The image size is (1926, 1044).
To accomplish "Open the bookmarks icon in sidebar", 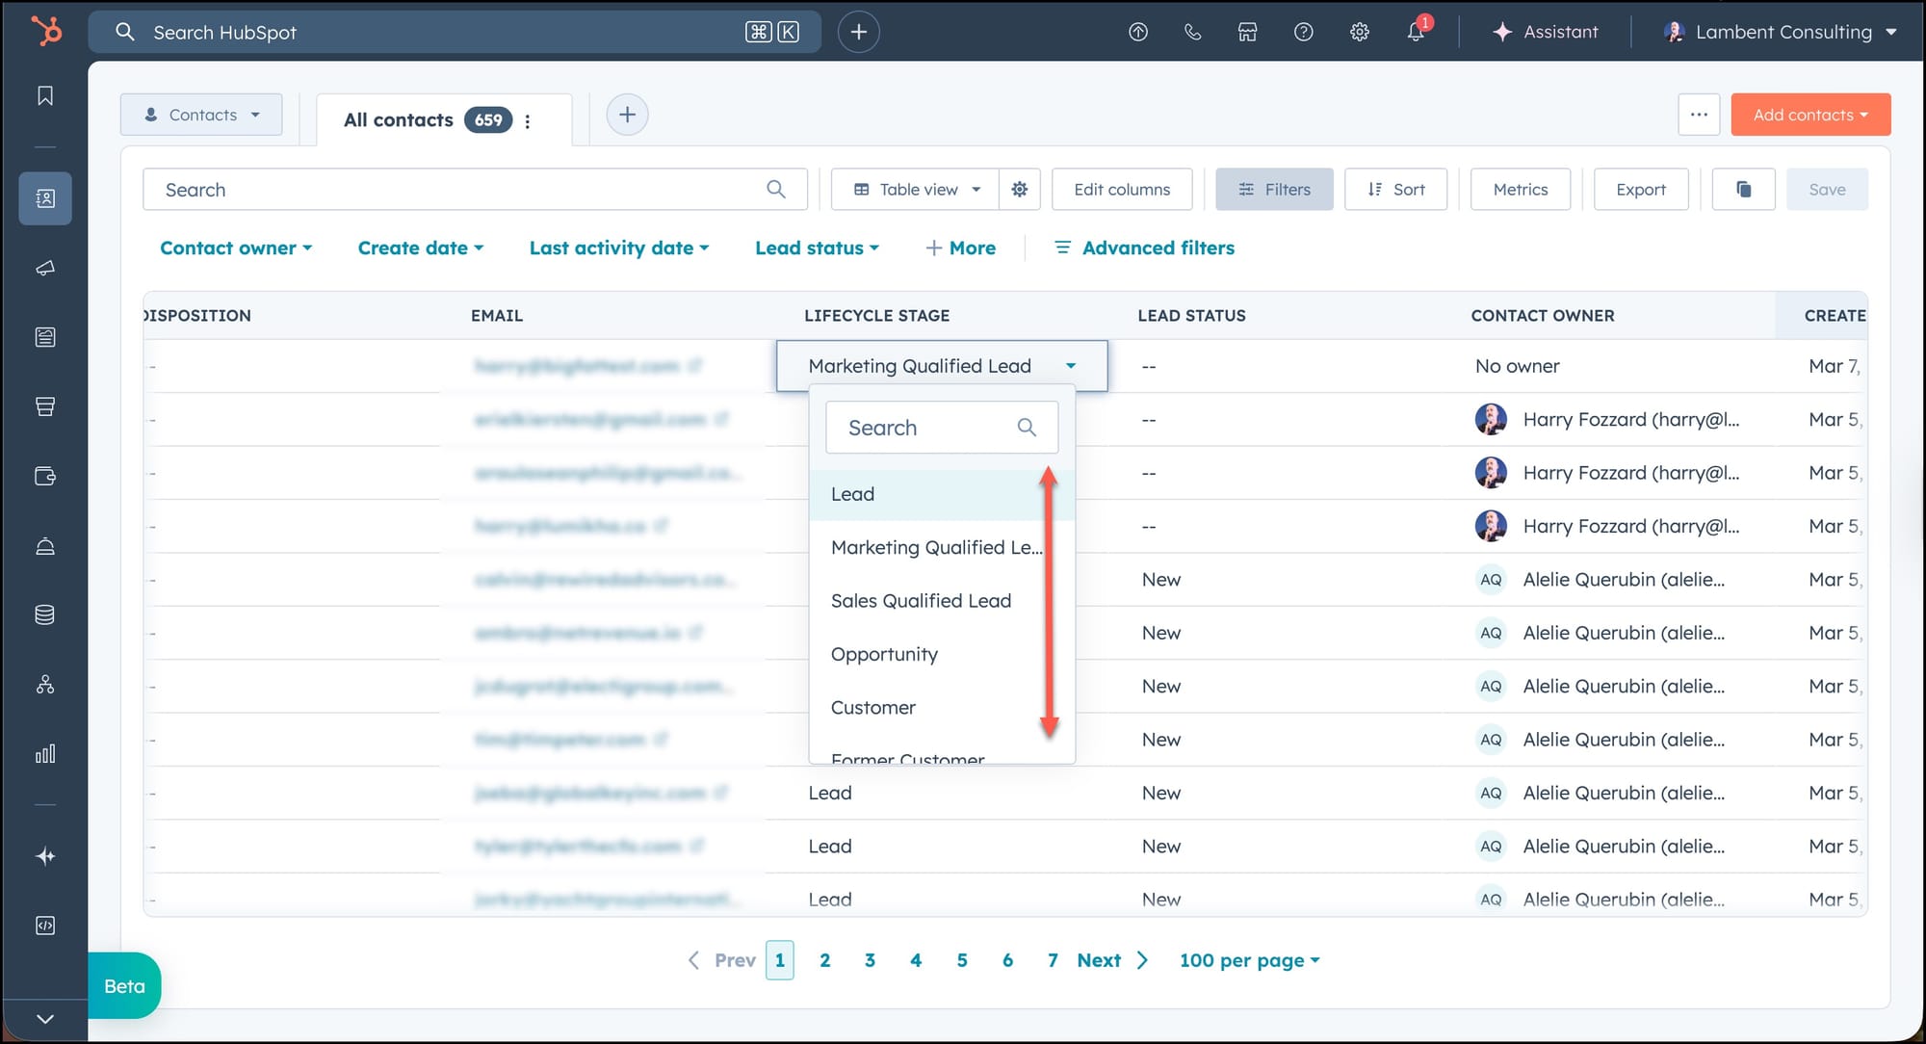I will 45,95.
